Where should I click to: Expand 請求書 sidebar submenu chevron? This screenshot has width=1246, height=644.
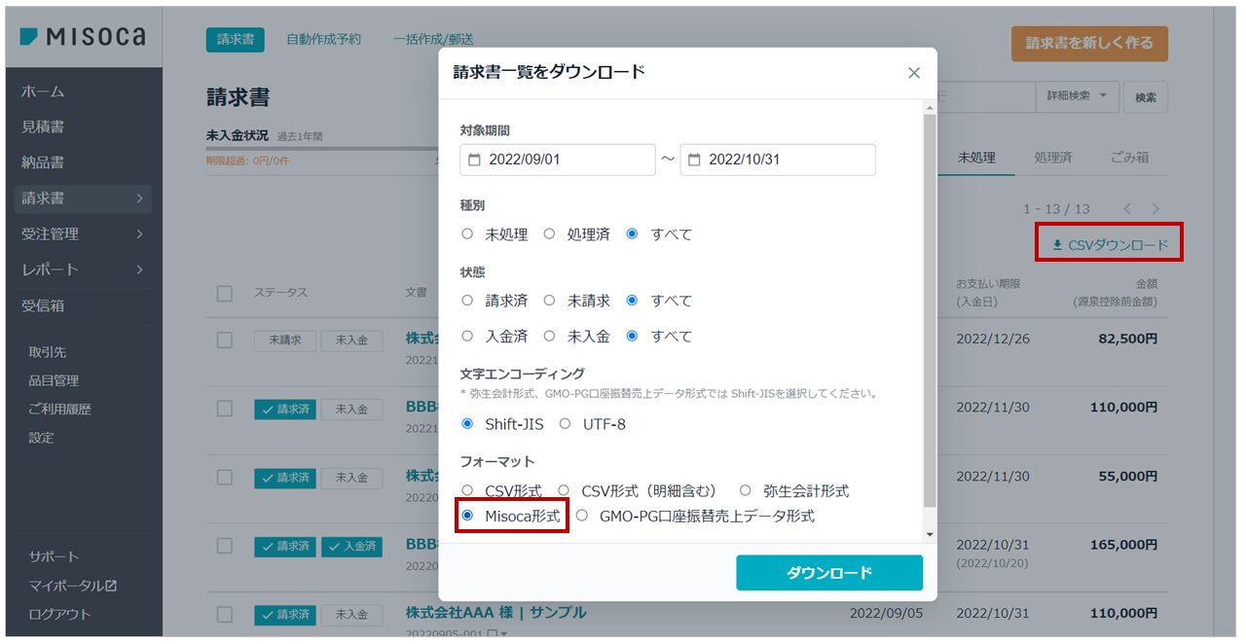click(139, 198)
